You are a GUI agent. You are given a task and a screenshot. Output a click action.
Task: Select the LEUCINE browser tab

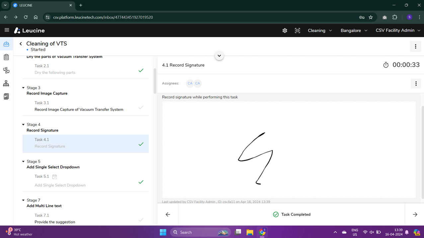tap(42, 5)
